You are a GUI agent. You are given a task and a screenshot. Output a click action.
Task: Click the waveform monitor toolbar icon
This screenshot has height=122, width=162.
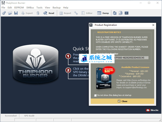click(126, 13)
